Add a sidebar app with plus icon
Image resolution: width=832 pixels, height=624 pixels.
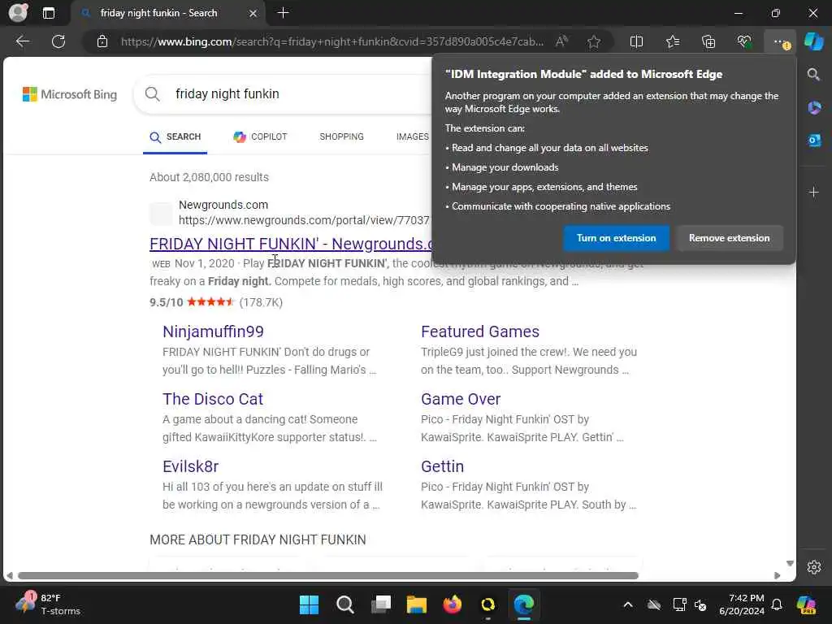pyautogui.click(x=814, y=192)
